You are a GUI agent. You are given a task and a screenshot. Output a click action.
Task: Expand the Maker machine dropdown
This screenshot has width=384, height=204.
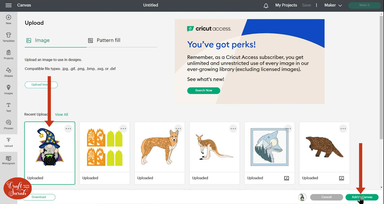pos(333,5)
